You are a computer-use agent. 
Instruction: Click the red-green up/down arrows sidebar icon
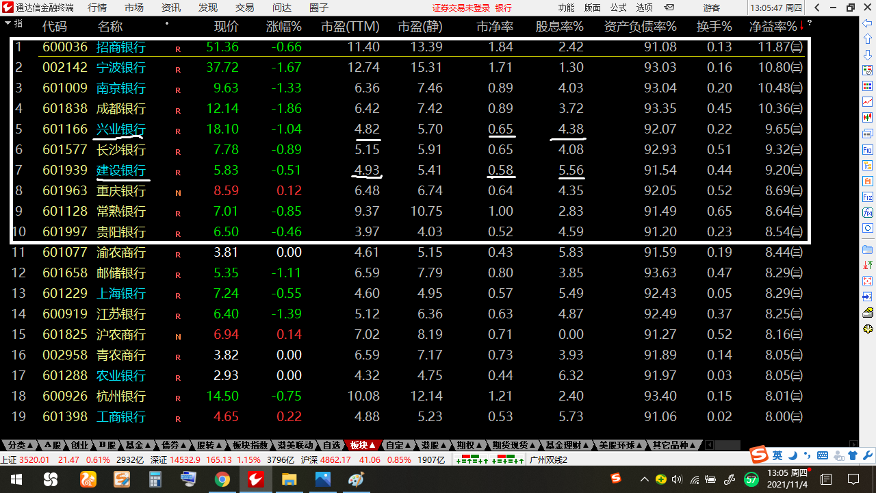click(868, 265)
